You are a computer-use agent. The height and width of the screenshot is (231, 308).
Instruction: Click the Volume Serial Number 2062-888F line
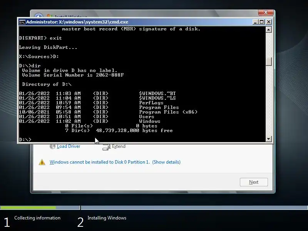click(73, 75)
